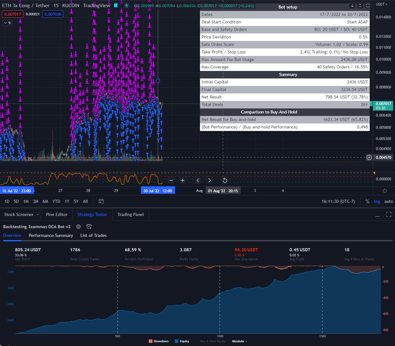Open strategy settings gear next to Backtesting title
This screenshot has width=395, height=346.
(78, 227)
